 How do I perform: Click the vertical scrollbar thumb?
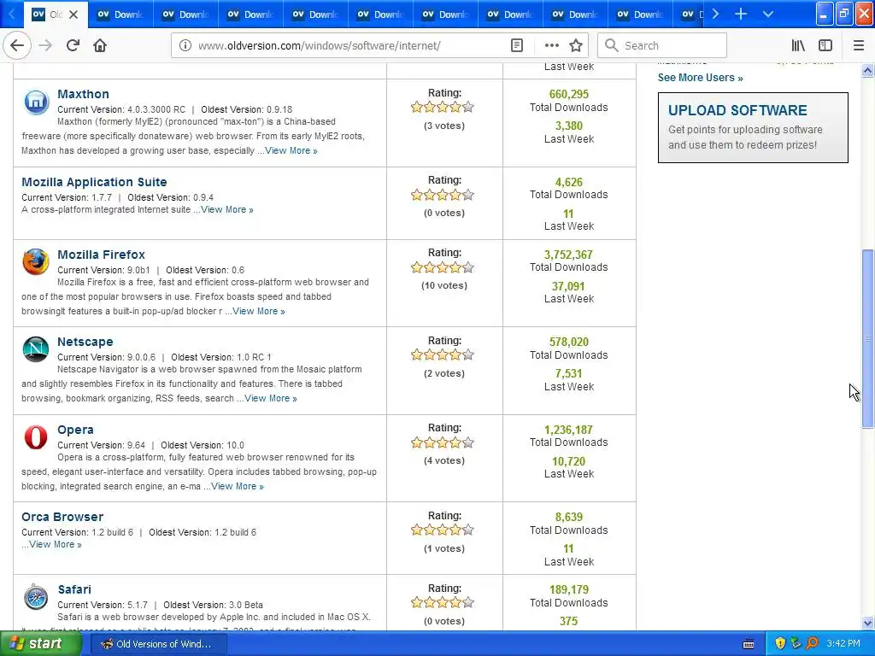click(867, 338)
